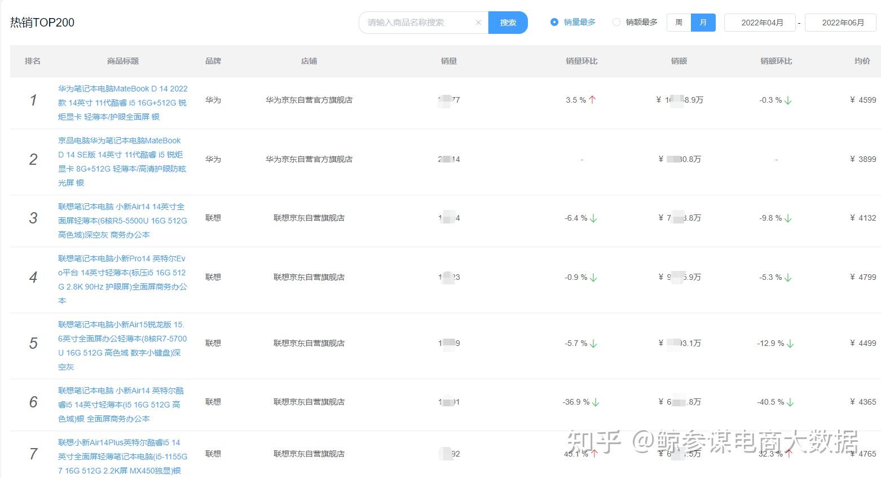
Task: Click the average price ¥ 4599
Action: tap(863, 100)
